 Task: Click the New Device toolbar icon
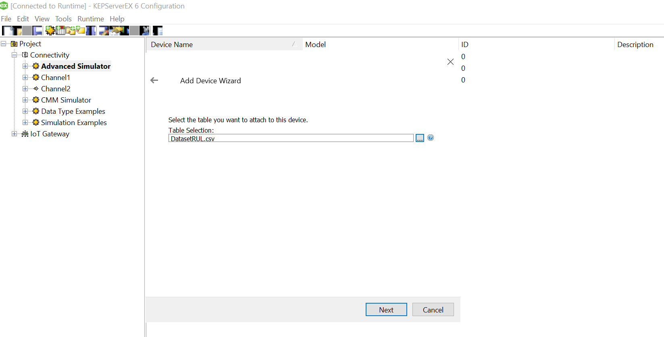(60, 31)
